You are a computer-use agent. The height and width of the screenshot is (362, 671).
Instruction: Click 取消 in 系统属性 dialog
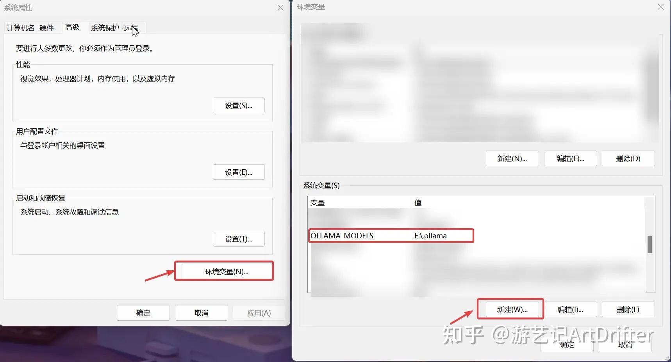click(201, 312)
